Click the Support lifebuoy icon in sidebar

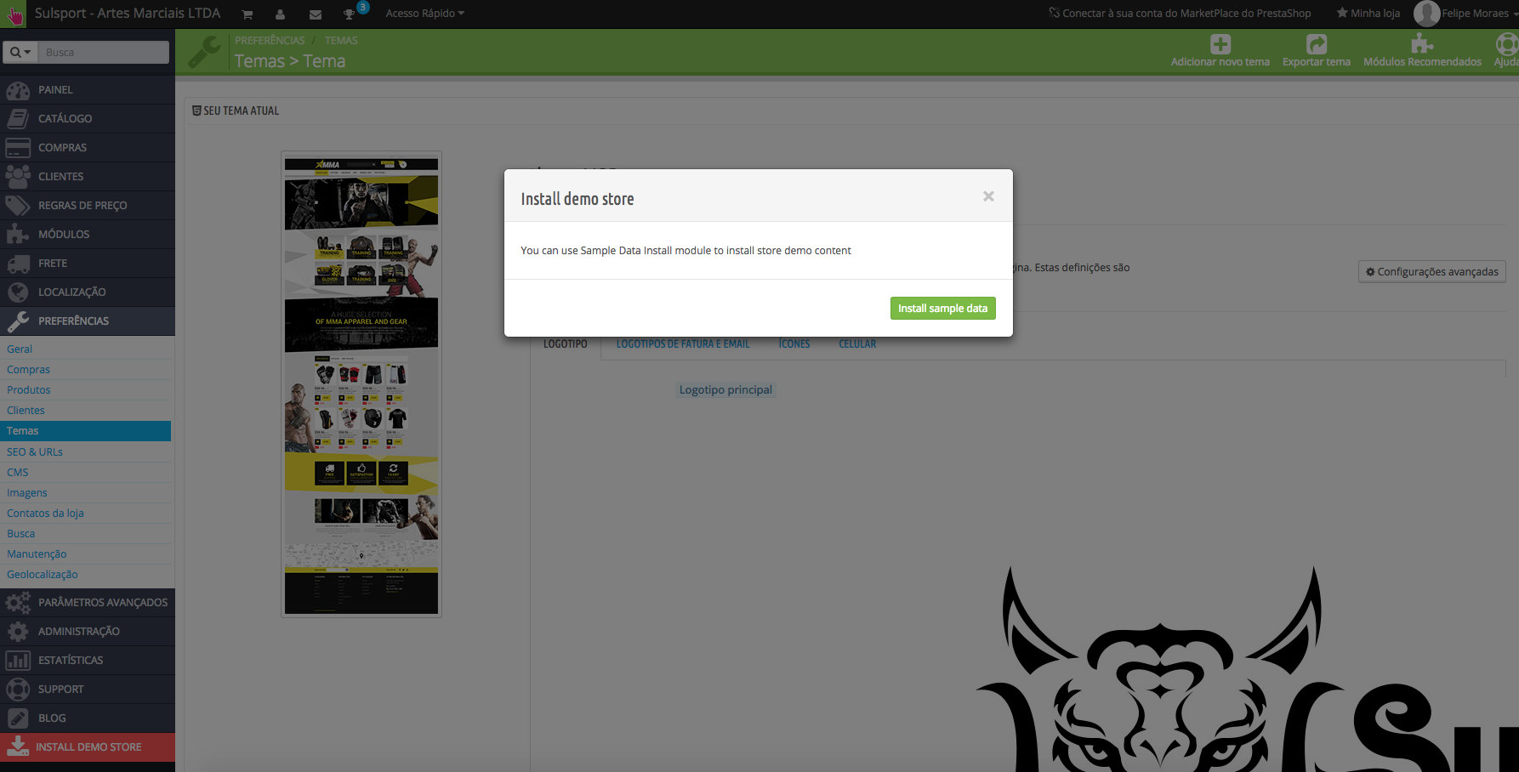18,689
